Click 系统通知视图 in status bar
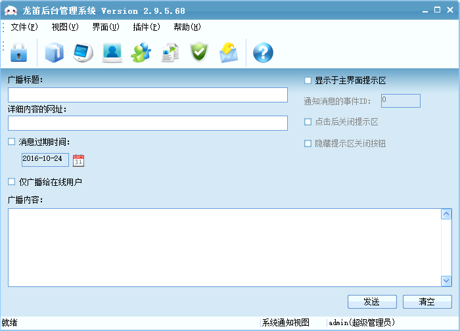 285,323
